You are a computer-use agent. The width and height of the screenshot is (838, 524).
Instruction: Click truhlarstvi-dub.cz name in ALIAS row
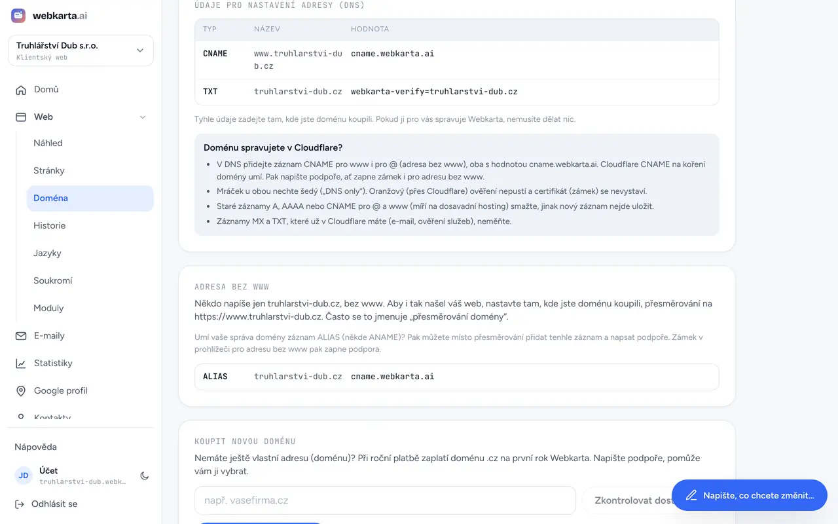click(x=298, y=377)
